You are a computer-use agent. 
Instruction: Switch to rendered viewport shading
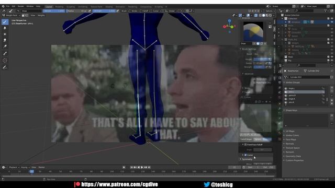(x=270, y=15)
